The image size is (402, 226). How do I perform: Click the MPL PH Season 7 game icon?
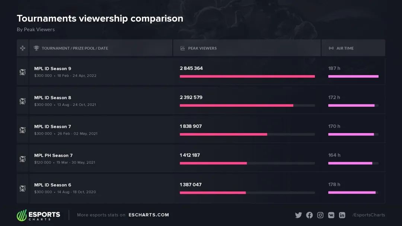[x=23, y=159]
